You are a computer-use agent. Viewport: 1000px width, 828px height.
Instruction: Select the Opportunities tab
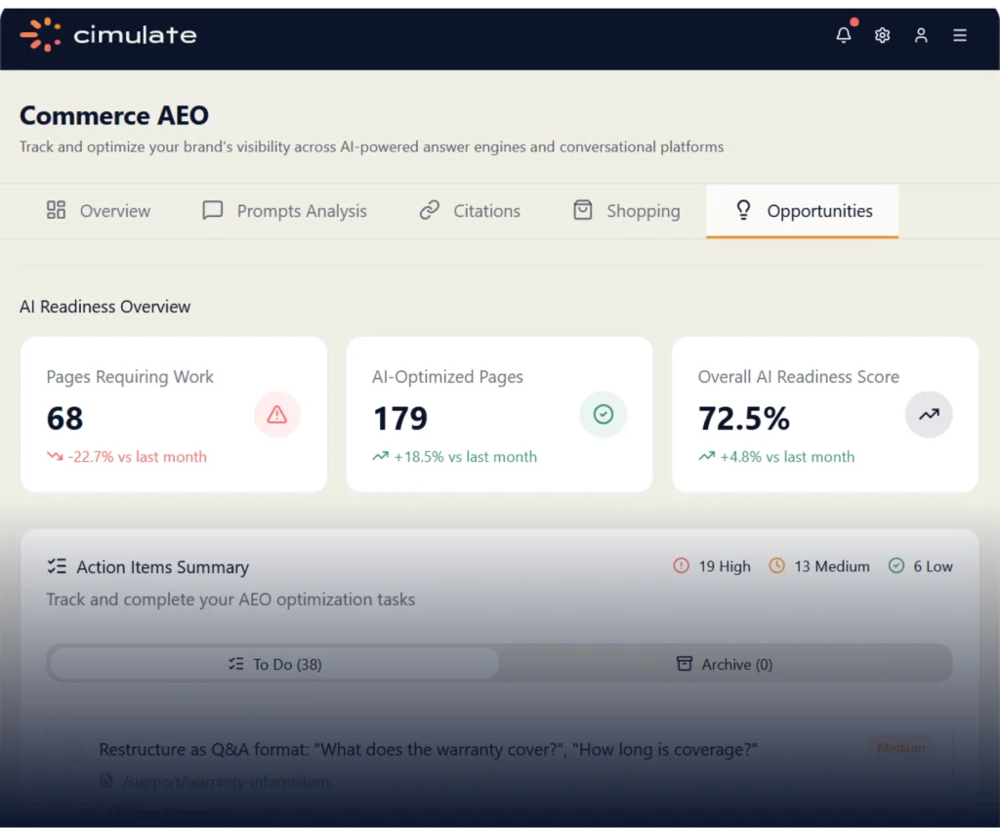click(803, 211)
